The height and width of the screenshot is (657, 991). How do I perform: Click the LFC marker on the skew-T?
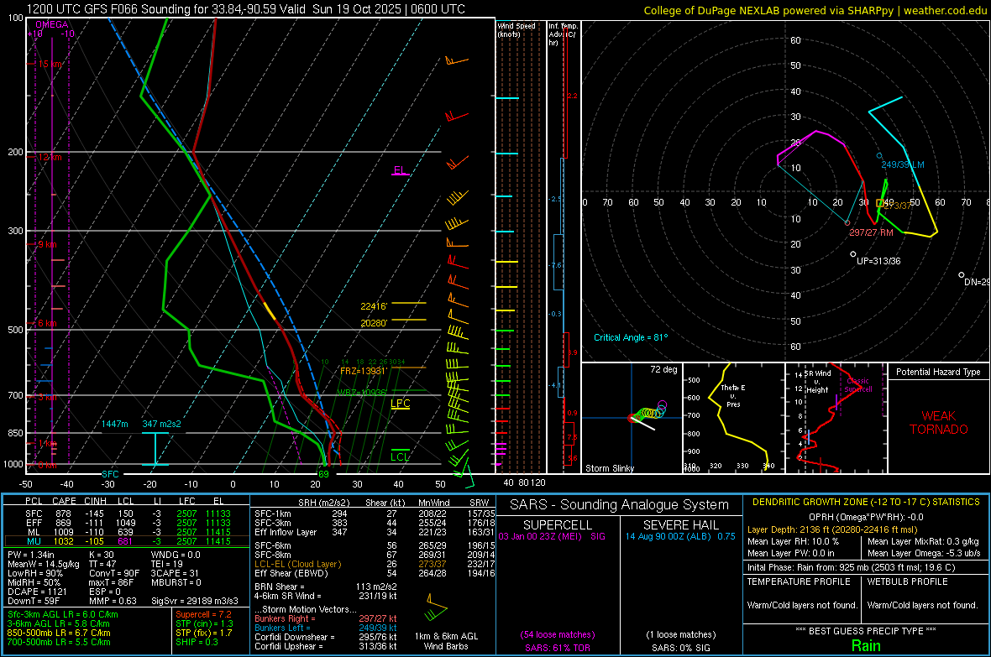400,404
